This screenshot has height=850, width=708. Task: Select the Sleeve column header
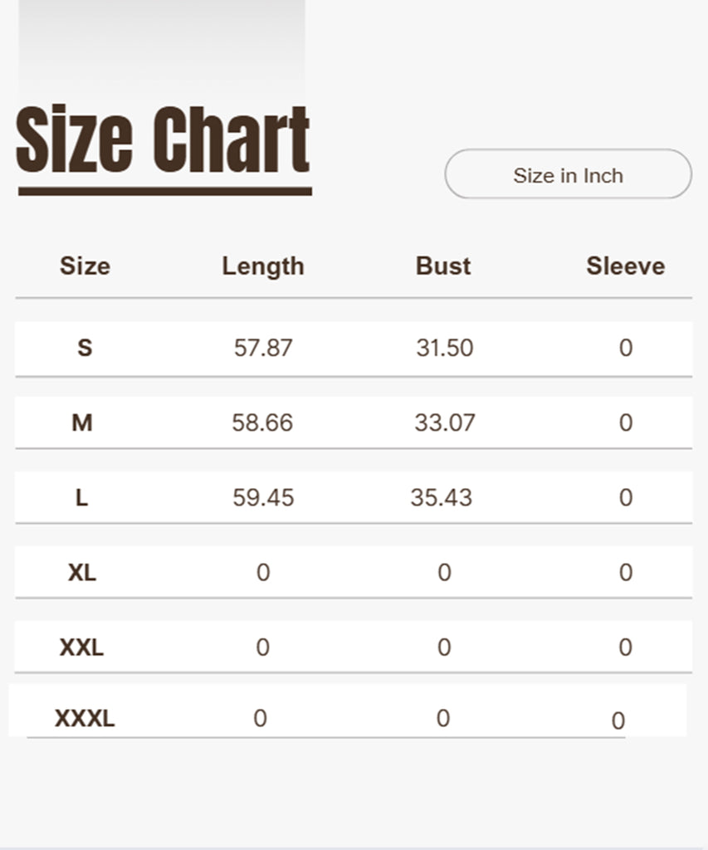625,266
